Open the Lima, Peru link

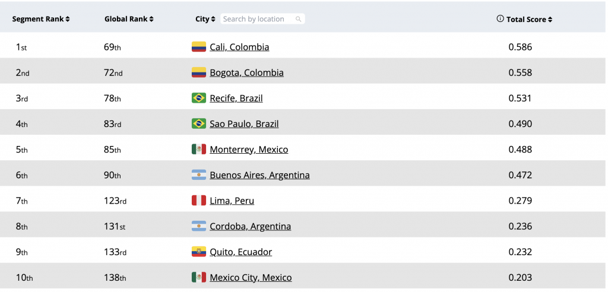click(x=232, y=201)
